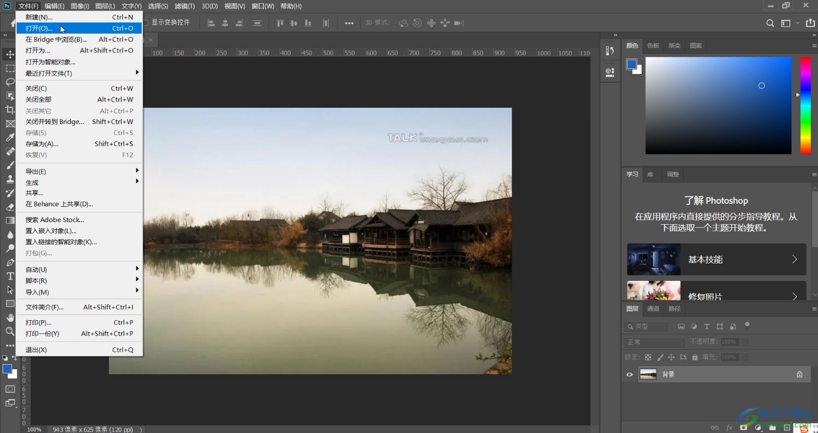Open the opacity 不透明度 dropdown arrow
Screen dimensions: 818x433
(x=745, y=342)
